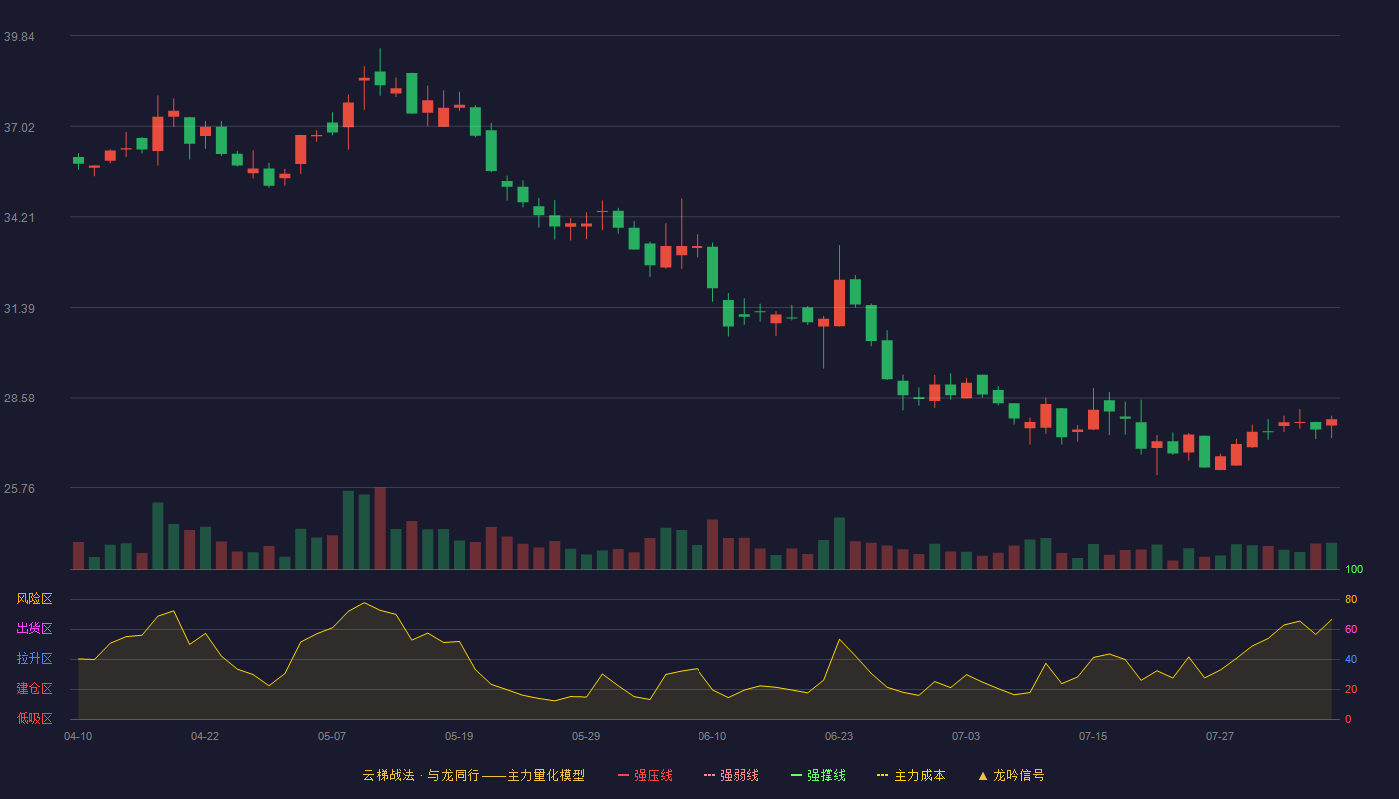Click the 07-03 date label
The image size is (1399, 799).
966,736
